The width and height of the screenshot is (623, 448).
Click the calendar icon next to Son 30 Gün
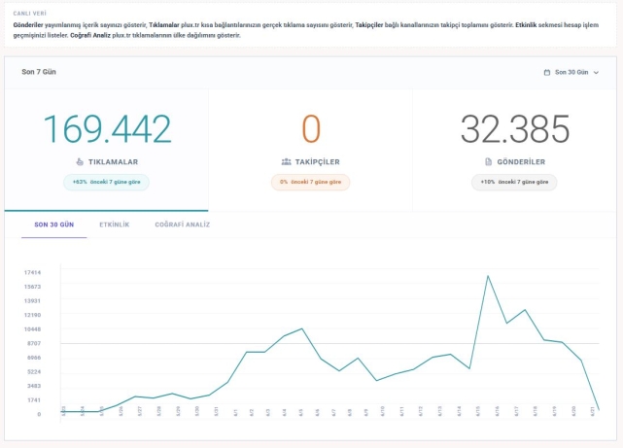[x=547, y=72]
